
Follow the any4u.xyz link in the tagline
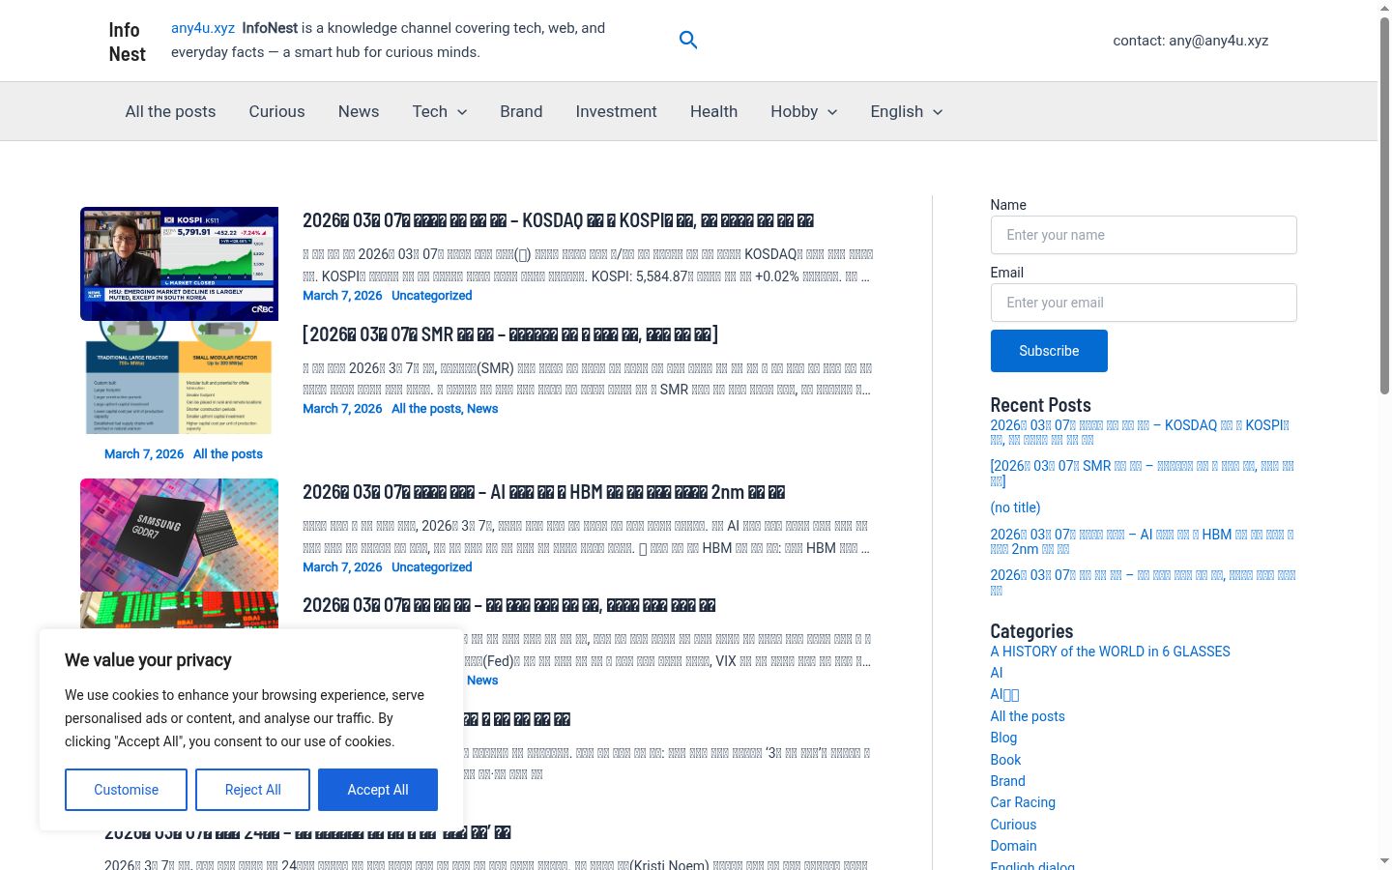click(x=203, y=28)
